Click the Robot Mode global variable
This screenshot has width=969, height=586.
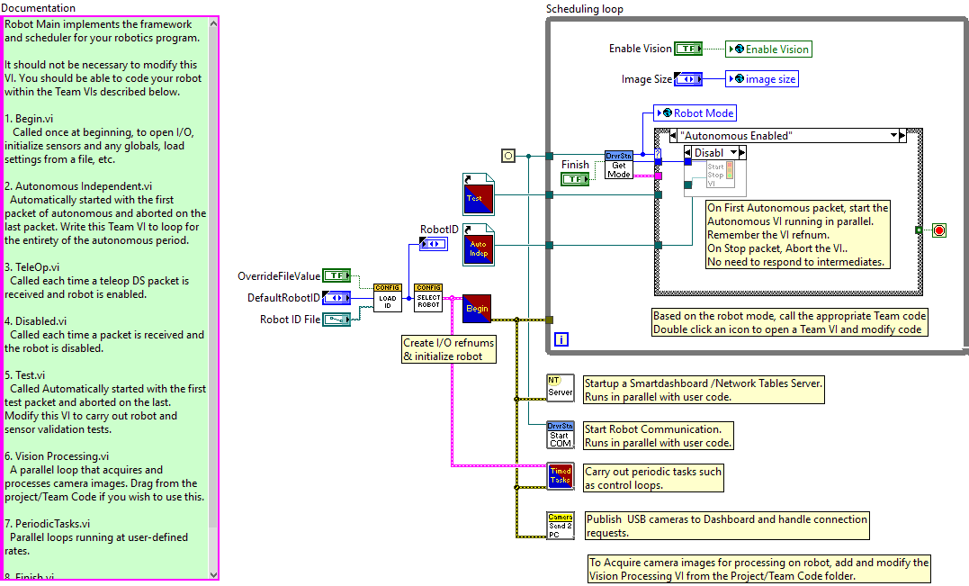pyautogui.click(x=695, y=113)
